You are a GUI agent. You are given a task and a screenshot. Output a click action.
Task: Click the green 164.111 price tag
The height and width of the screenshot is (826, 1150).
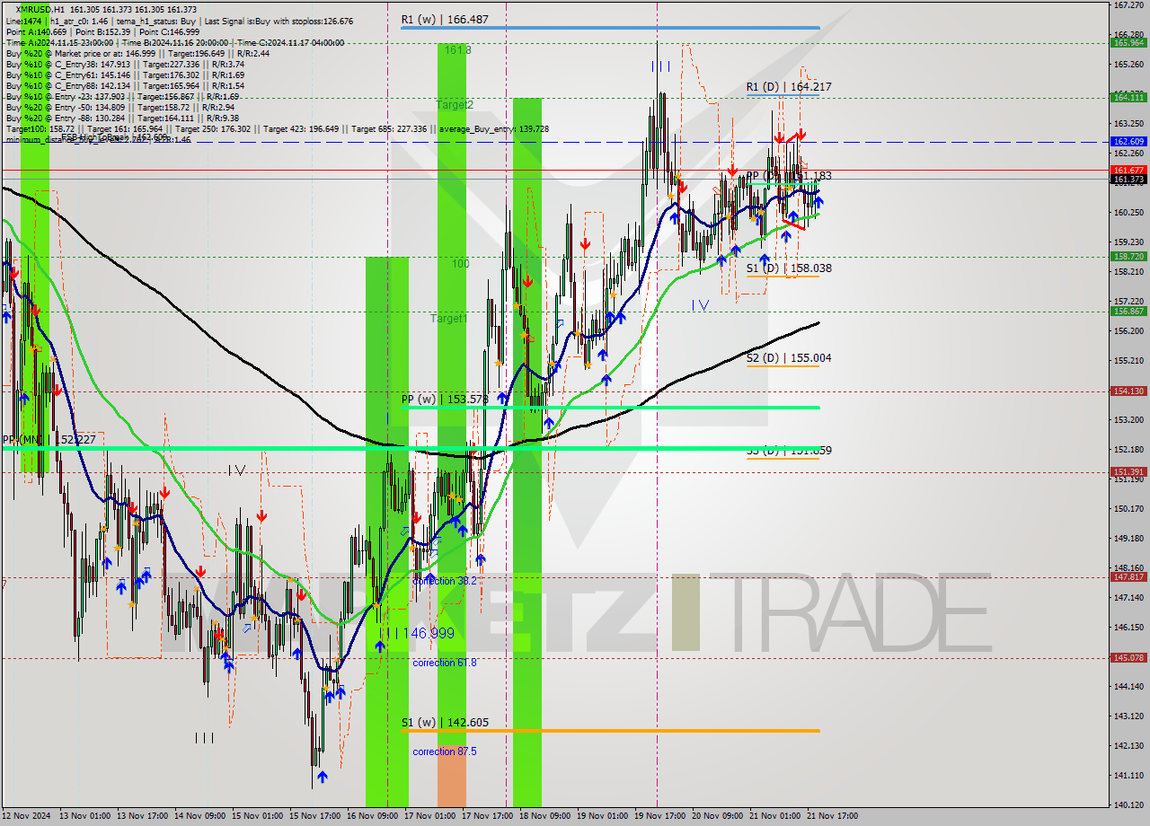[1128, 97]
